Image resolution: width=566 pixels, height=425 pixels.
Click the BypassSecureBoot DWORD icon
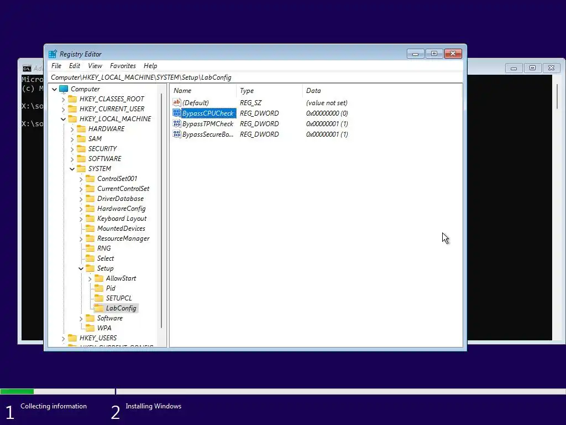[176, 134]
